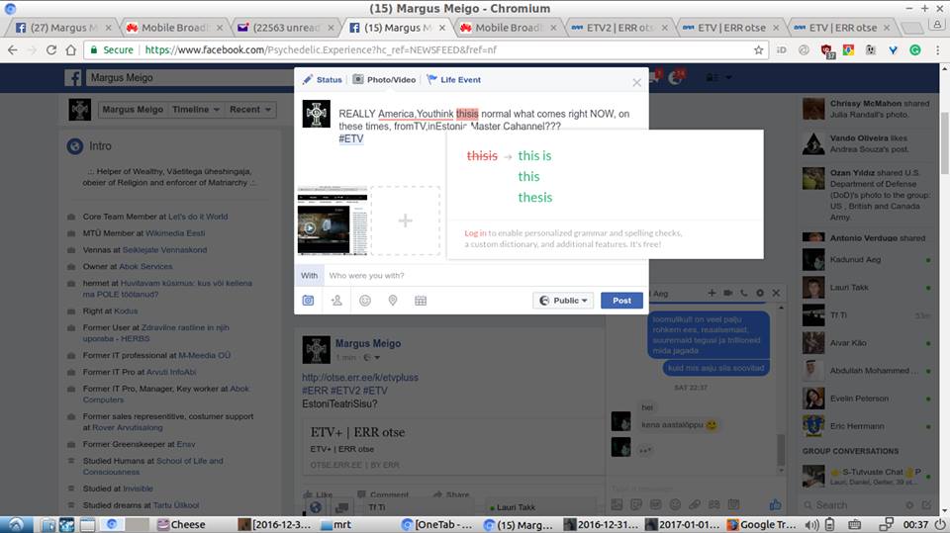Click the Margus Meigo profile name button
Screen dimensions: 950x533
(133, 110)
